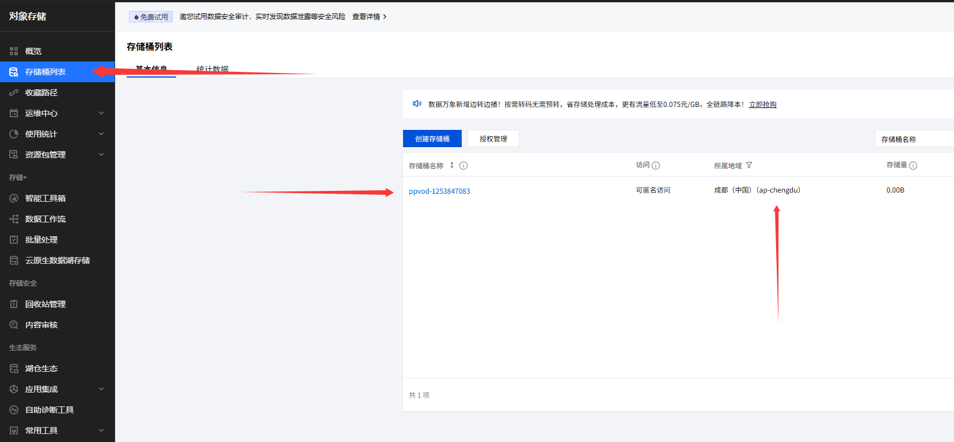Click the 授权管理 button
The height and width of the screenshot is (442, 954).
(493, 139)
